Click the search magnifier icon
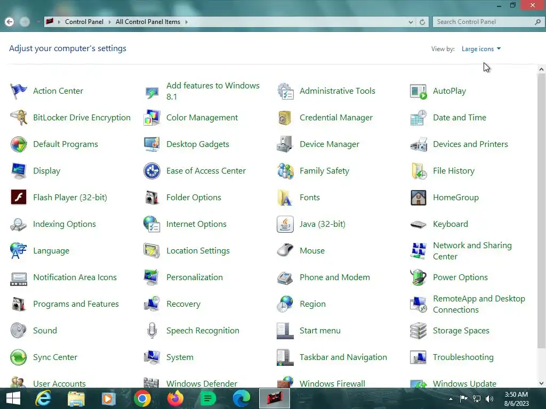Viewport: 546px width, 409px height. (x=537, y=22)
